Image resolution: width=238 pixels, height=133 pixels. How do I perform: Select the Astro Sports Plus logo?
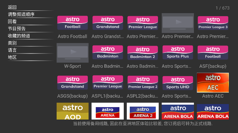pos(178,53)
